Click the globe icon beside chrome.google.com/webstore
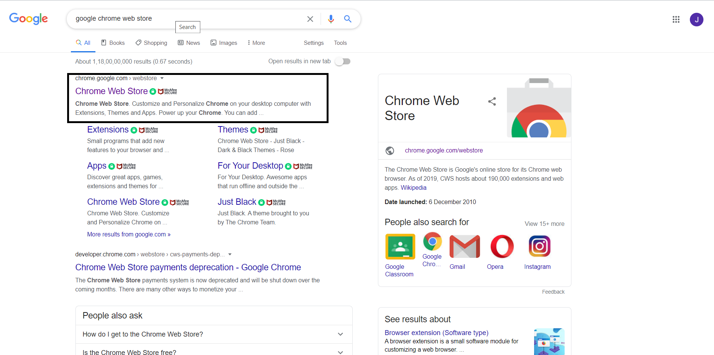This screenshot has width=714, height=355. pos(390,151)
